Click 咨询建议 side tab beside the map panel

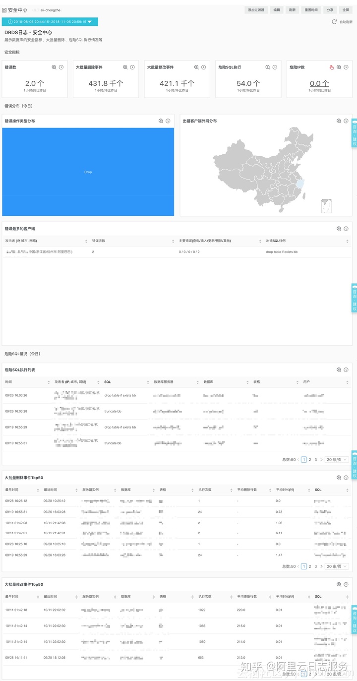tap(354, 133)
